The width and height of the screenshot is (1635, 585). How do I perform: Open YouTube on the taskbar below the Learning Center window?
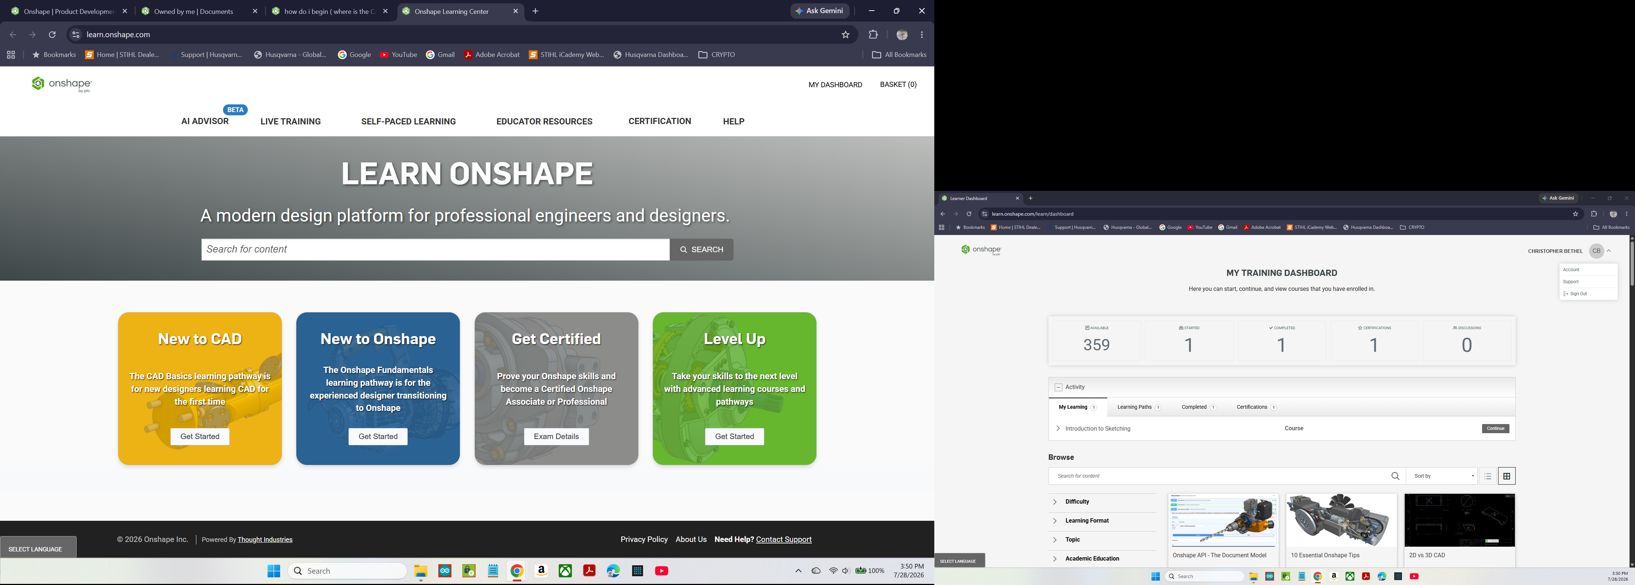661,571
